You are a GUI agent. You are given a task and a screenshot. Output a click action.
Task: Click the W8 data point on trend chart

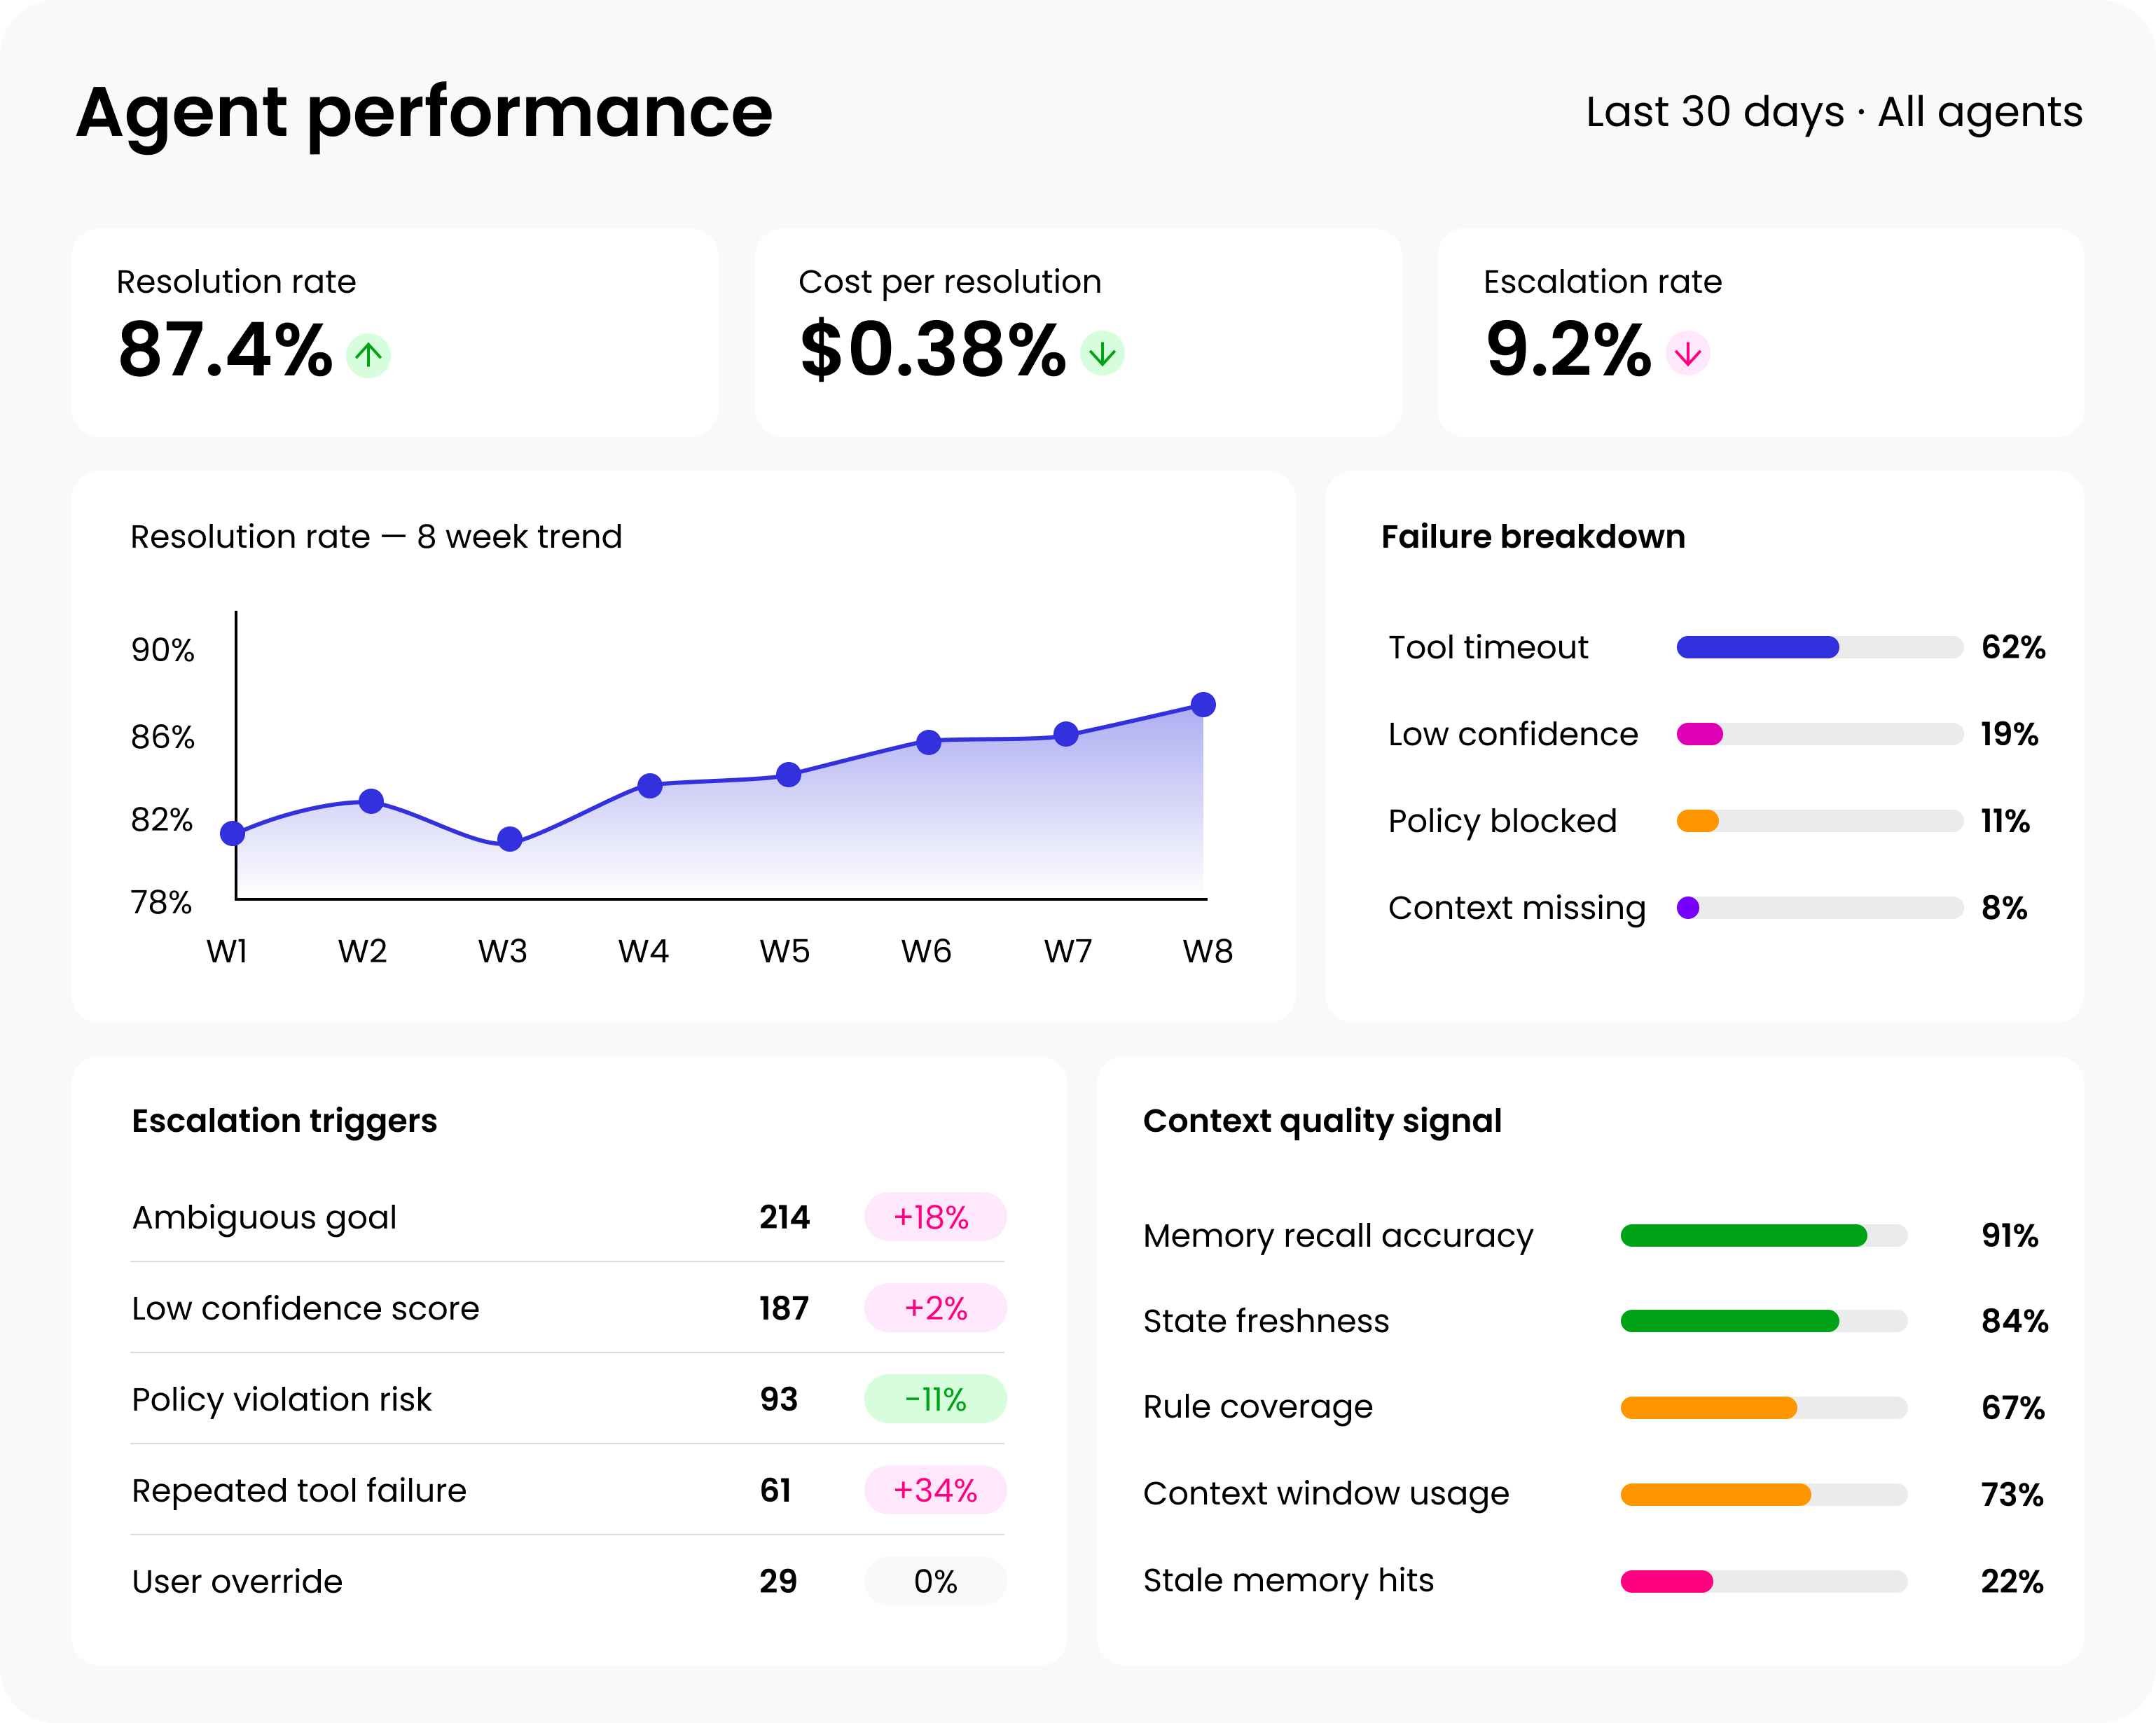pos(1203,705)
